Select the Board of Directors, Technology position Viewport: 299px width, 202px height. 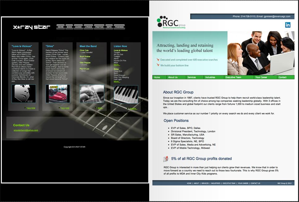pos(187,138)
